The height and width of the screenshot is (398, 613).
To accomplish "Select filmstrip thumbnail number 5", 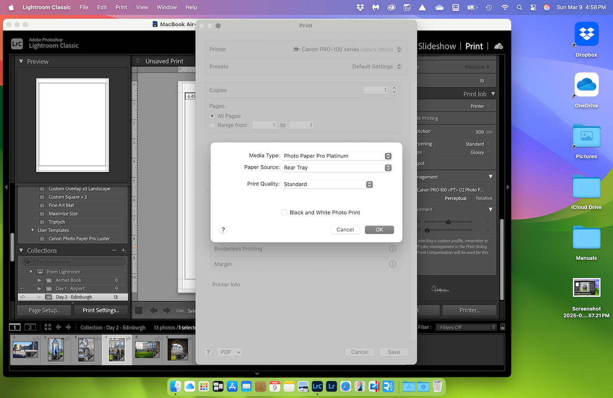I will [x=147, y=349].
